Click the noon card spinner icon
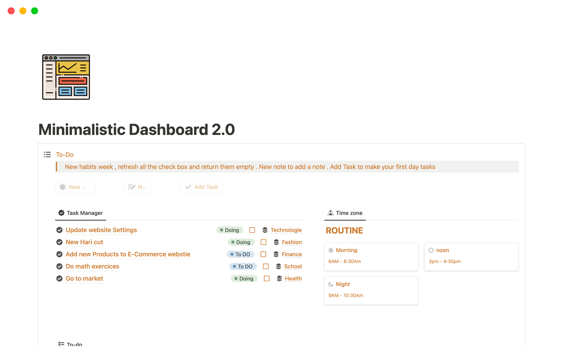 (431, 250)
